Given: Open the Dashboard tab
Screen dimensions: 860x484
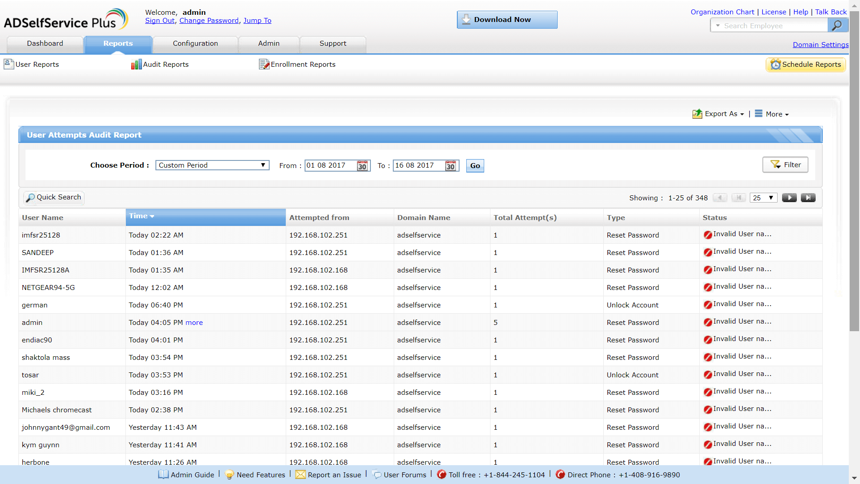Looking at the screenshot, I should pos(45,43).
